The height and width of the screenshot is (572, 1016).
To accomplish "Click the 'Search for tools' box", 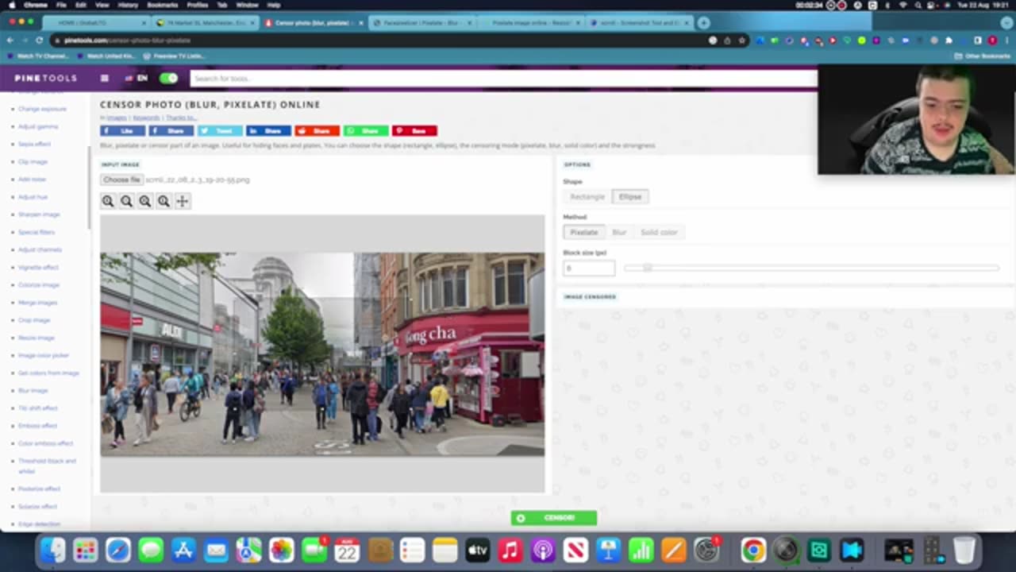I will pyautogui.click(x=503, y=78).
